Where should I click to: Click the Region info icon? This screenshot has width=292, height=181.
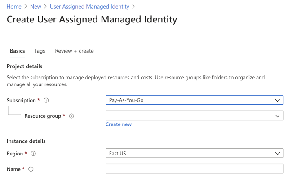(x=33, y=154)
